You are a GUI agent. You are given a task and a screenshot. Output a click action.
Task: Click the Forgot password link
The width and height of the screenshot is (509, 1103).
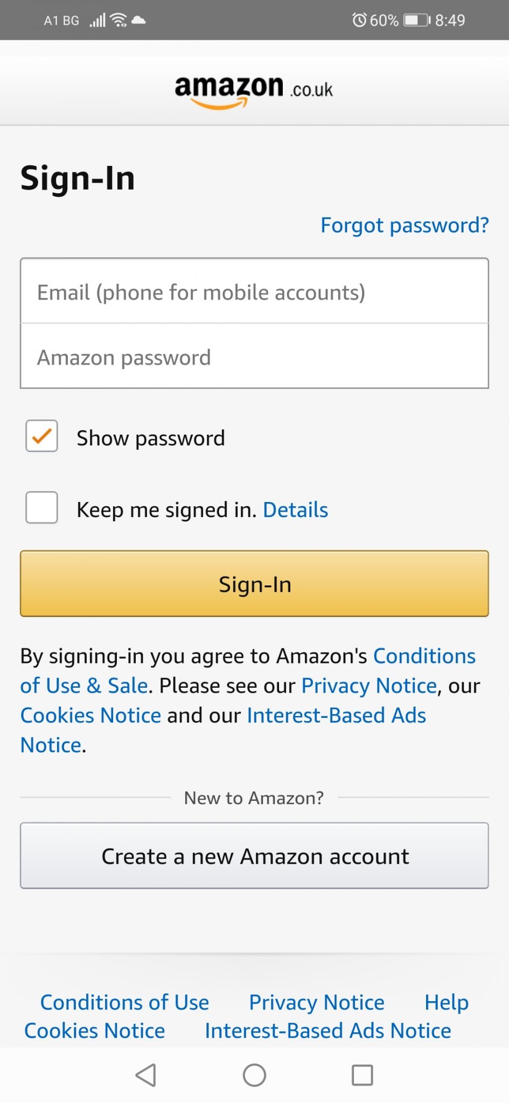[x=405, y=225]
